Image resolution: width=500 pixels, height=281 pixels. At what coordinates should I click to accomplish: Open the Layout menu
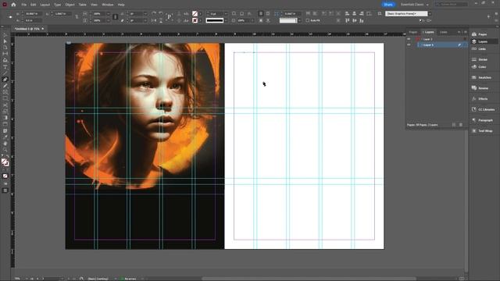[x=45, y=5]
